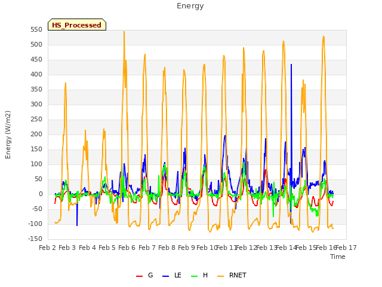
Task: Click the 150 y-axis tick label
Action: [36, 149]
